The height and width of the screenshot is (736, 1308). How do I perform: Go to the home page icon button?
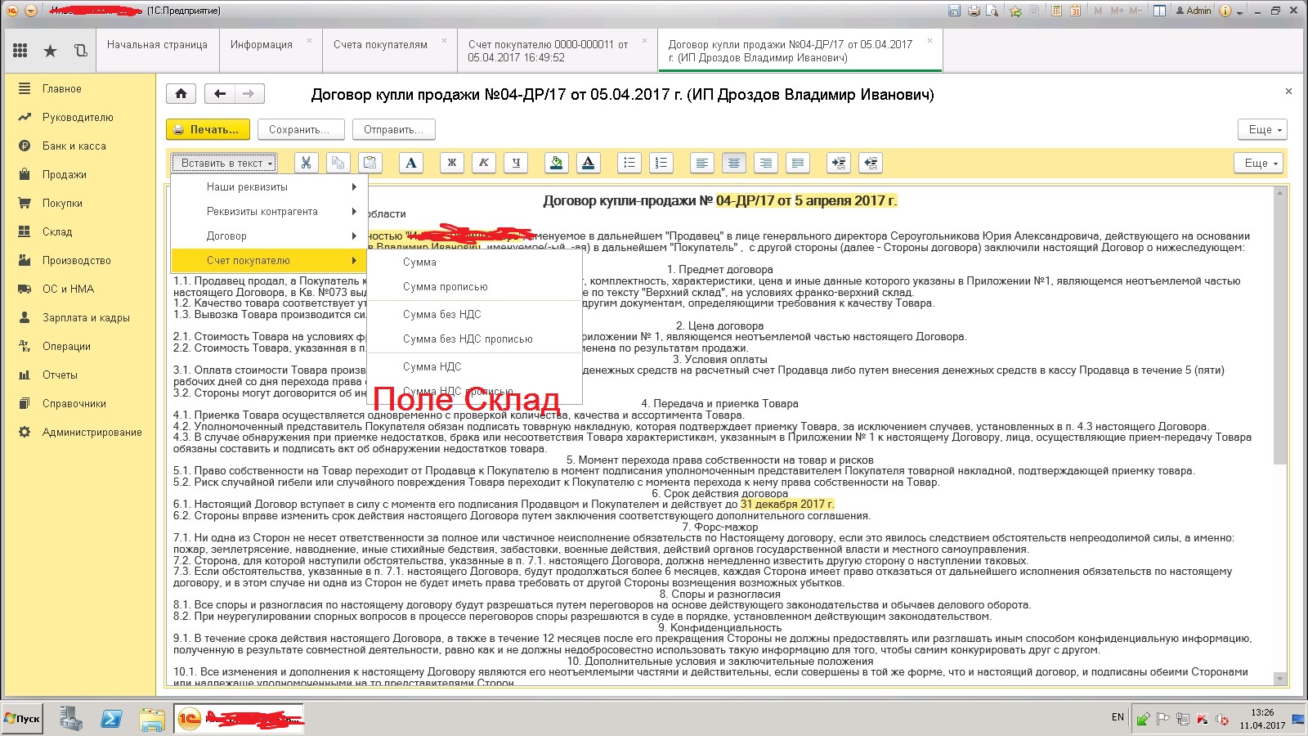(x=181, y=94)
